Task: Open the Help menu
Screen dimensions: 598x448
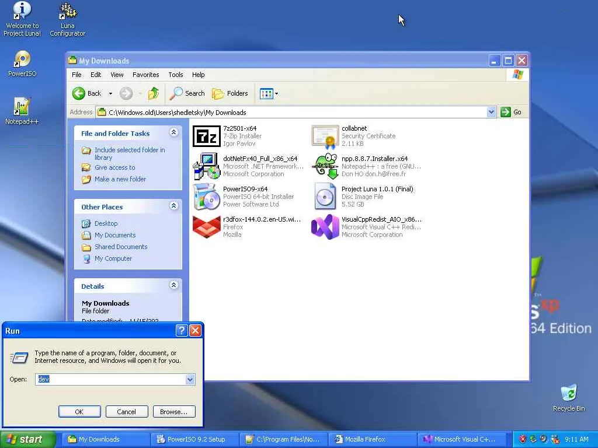Action: tap(199, 75)
